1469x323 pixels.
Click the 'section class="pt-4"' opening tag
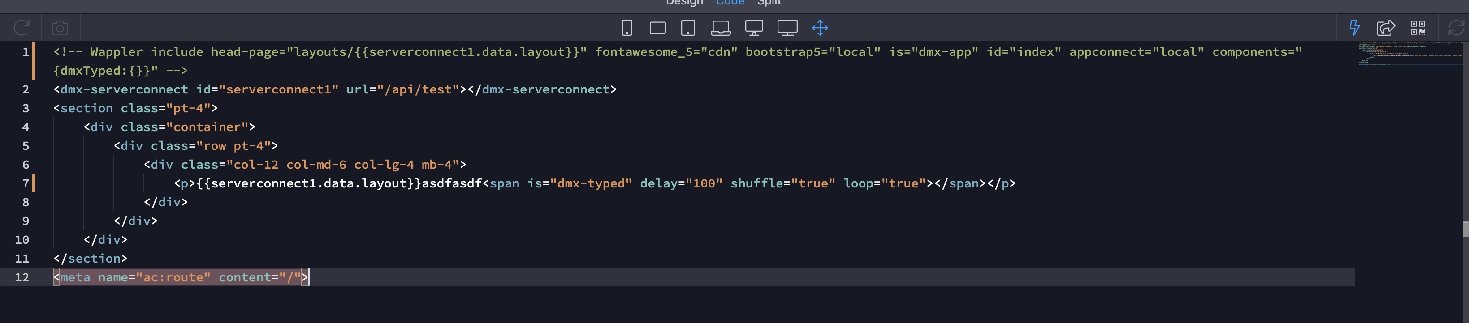coord(136,108)
